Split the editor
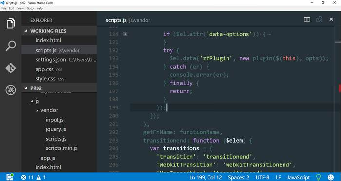Viewport: 341px width, 181px height. click(x=307, y=19)
